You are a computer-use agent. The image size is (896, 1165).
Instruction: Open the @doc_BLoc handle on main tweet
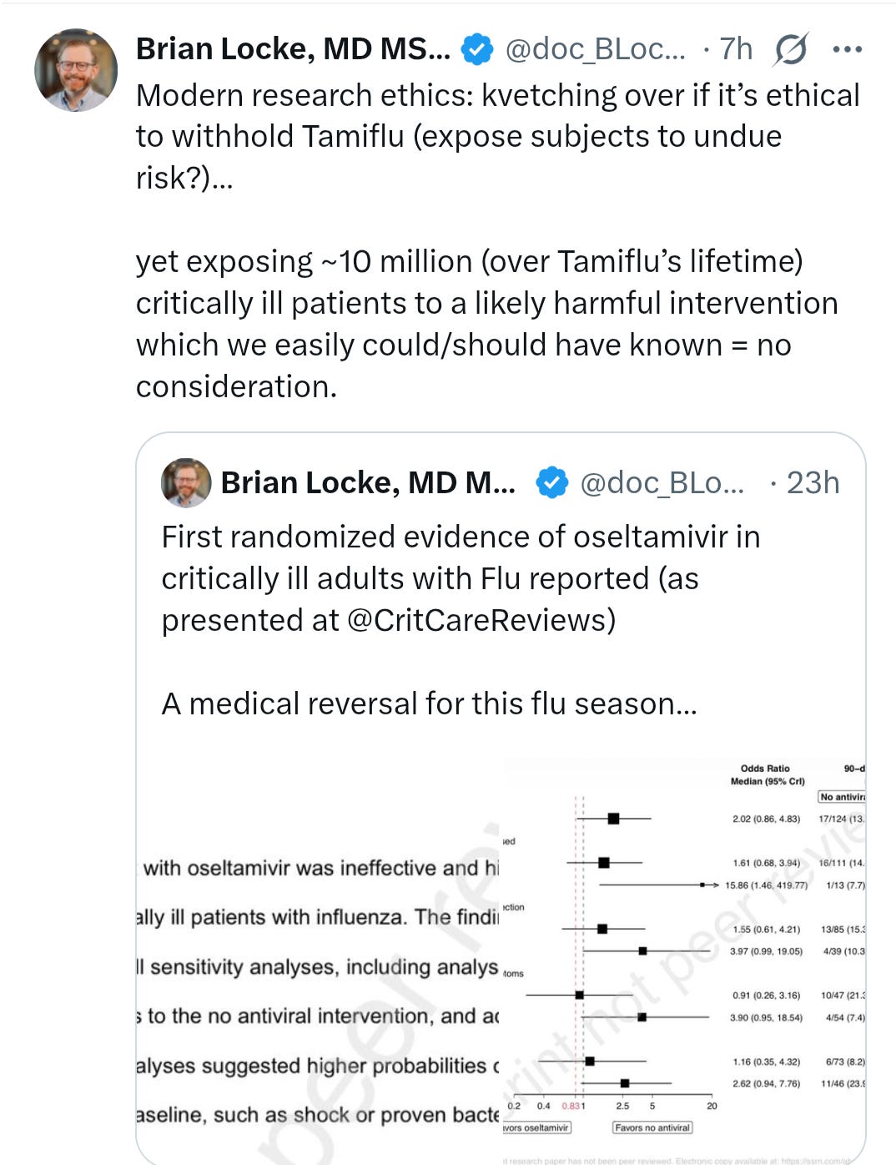coord(595,49)
